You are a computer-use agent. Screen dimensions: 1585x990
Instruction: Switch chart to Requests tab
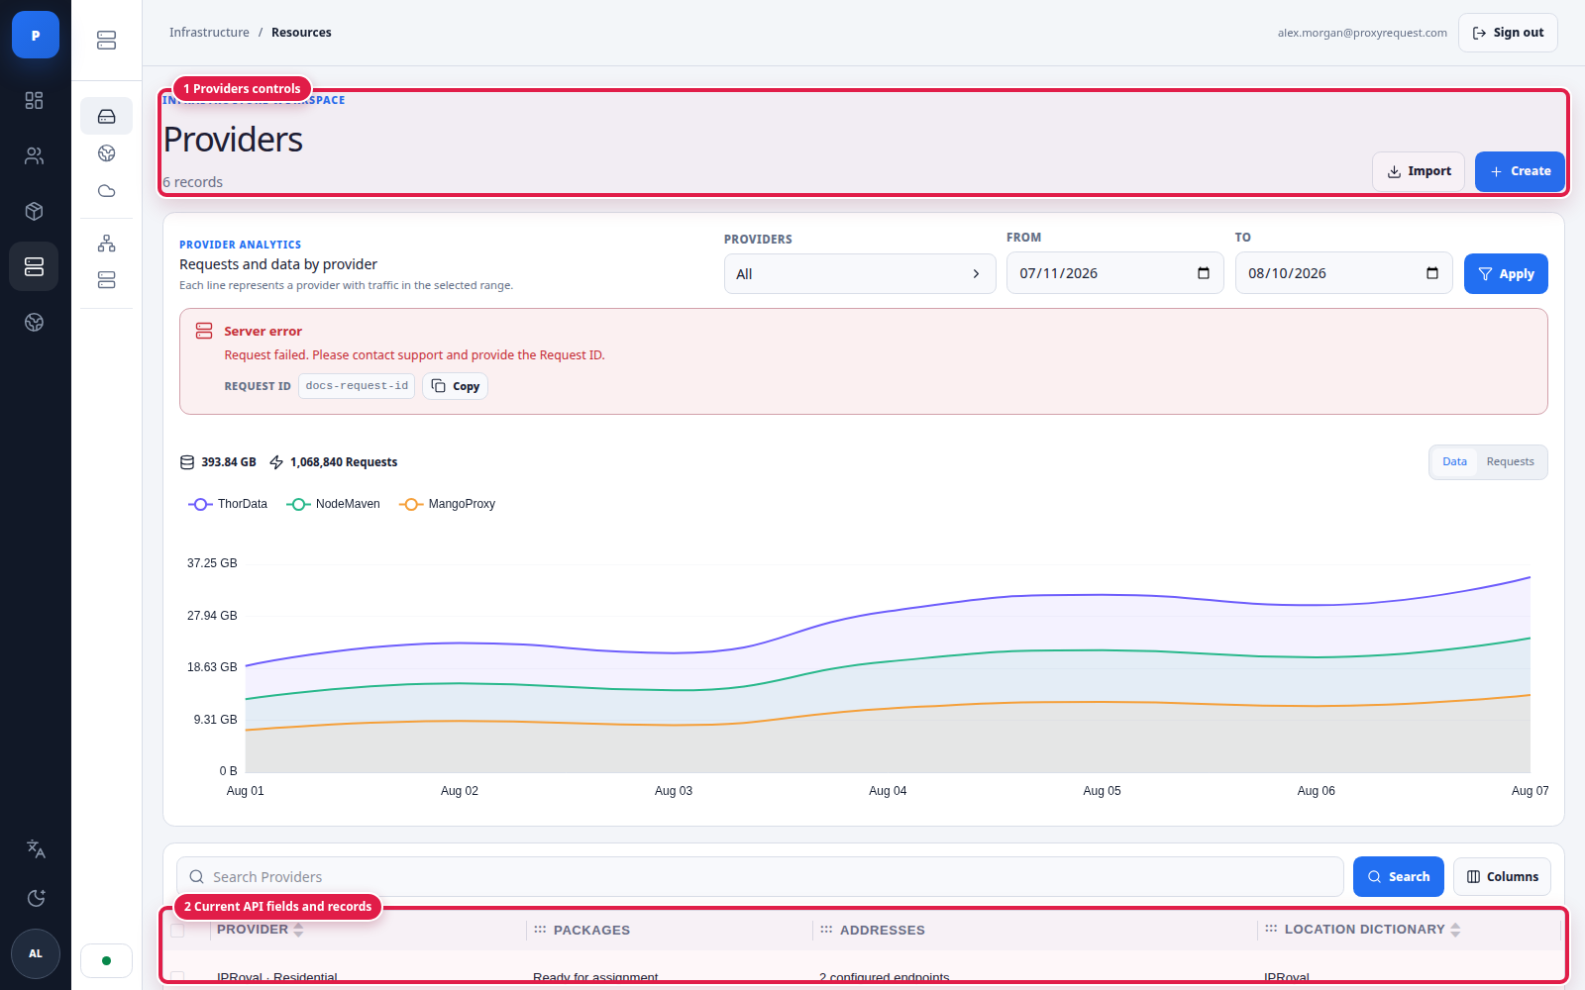coord(1510,461)
